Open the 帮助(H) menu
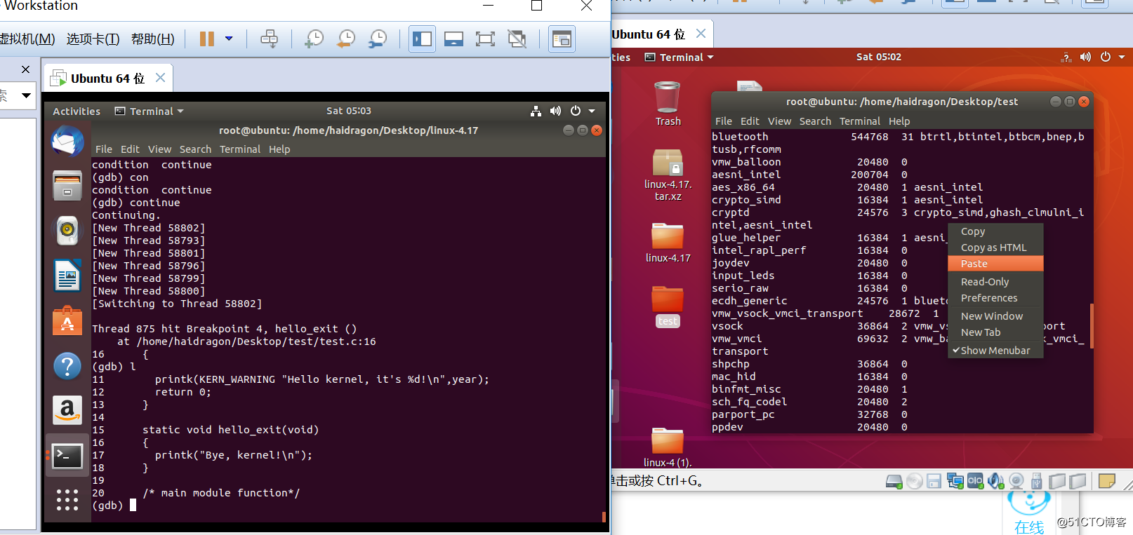 pos(153,39)
